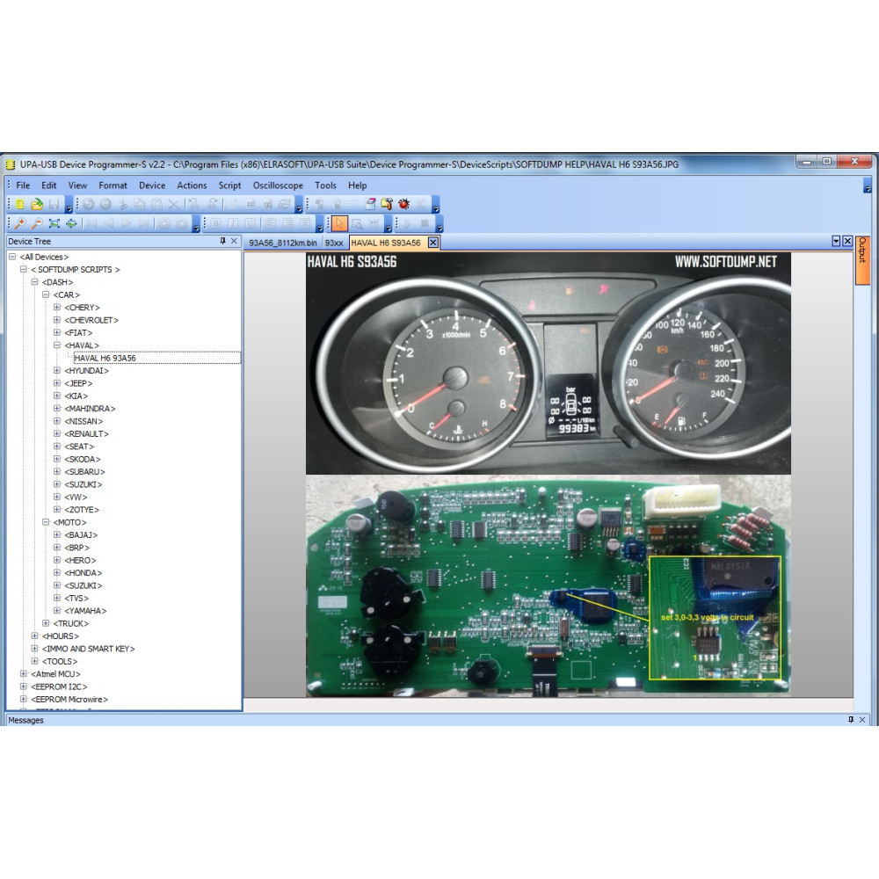
Task: Click the paste clipboard icon
Action: pos(157,205)
